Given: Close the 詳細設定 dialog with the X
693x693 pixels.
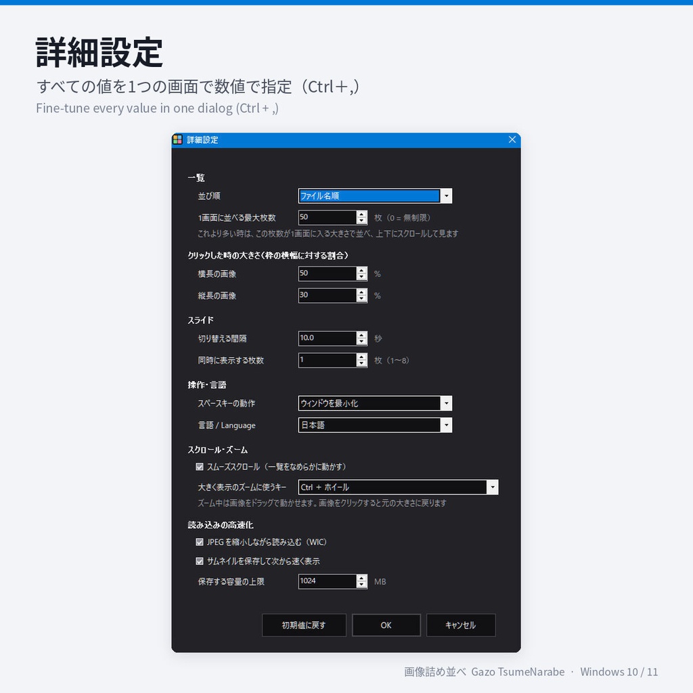Looking at the screenshot, I should pyautogui.click(x=512, y=139).
